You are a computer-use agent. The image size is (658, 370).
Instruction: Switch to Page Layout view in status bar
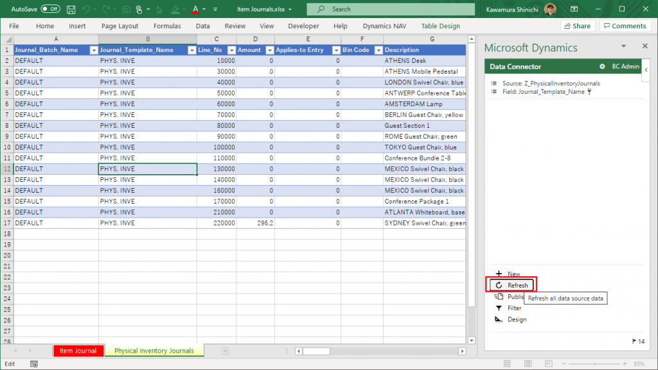(x=528, y=364)
